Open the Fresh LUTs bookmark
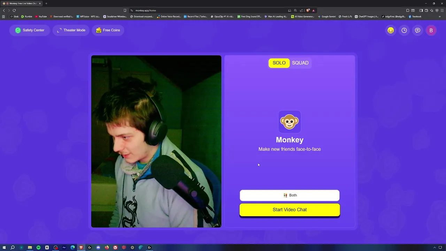This screenshot has height=251, width=446. tap(345, 16)
